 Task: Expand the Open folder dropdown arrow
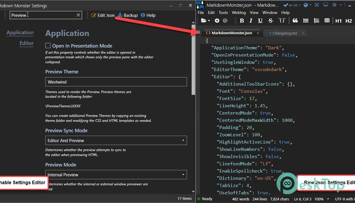point(209,21)
